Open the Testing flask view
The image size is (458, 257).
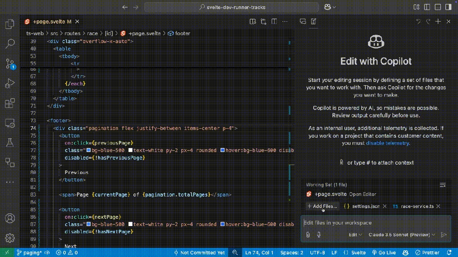point(10,143)
